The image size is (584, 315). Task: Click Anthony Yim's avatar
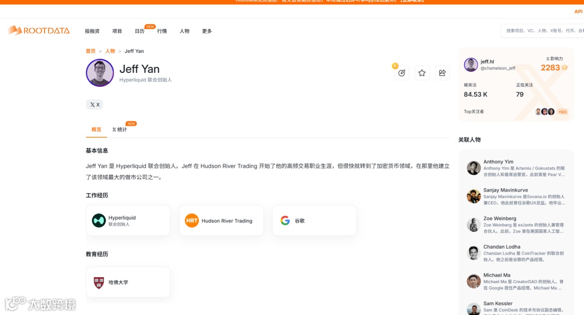(473, 168)
